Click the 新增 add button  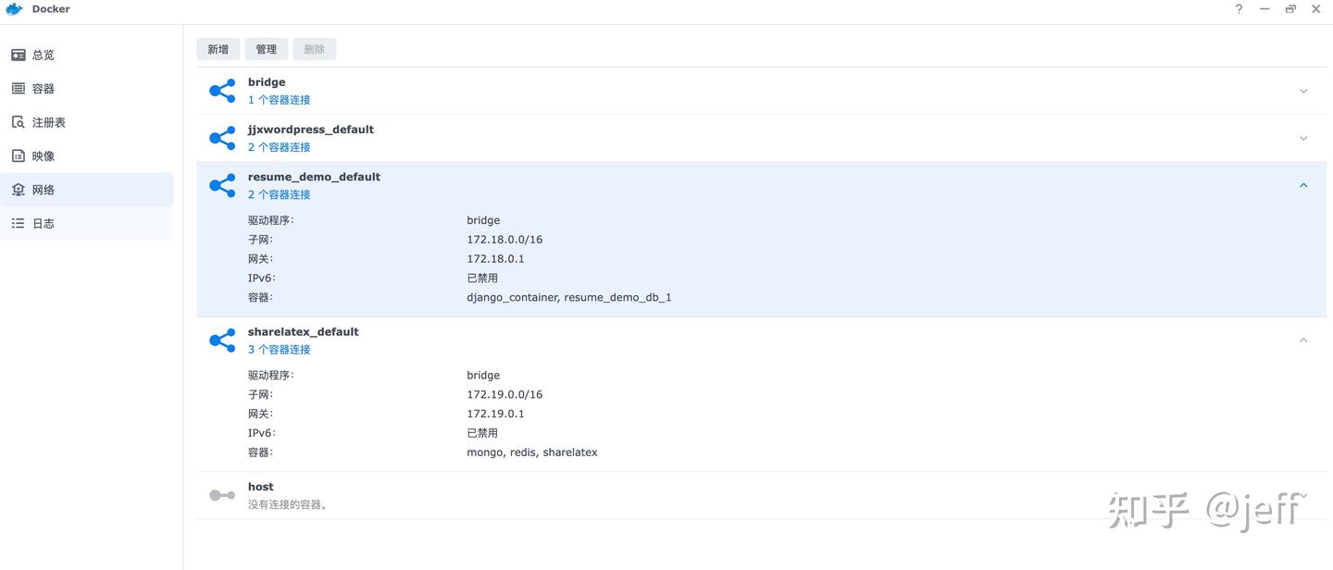point(218,48)
